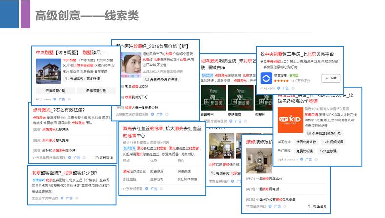Screen dimensions: 385x218
Task: Click 免费咨询-更多详情 under eyebrow ad
Action: coord(161,79)
